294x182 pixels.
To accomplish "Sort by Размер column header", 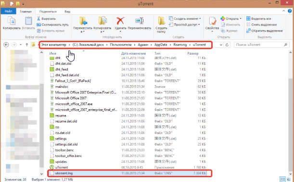I will (x=193, y=53).
